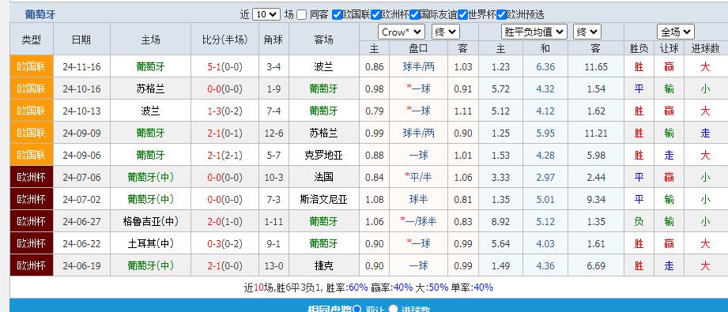Click the 60% win rate value
The height and width of the screenshot is (312, 728).
pos(358,288)
